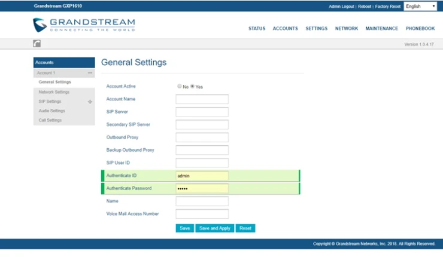
Task: Open Audio Settings in the sidebar
Action: [x=52, y=111]
